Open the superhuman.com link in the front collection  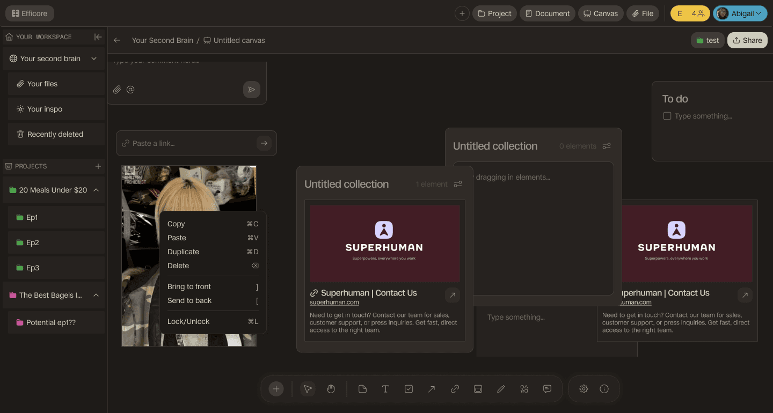tap(334, 302)
